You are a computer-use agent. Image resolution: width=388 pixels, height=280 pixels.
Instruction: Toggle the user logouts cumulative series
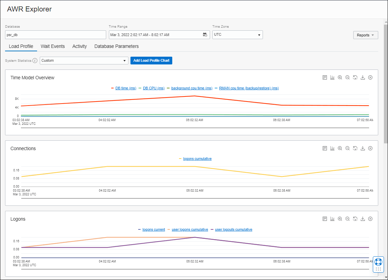234,229
